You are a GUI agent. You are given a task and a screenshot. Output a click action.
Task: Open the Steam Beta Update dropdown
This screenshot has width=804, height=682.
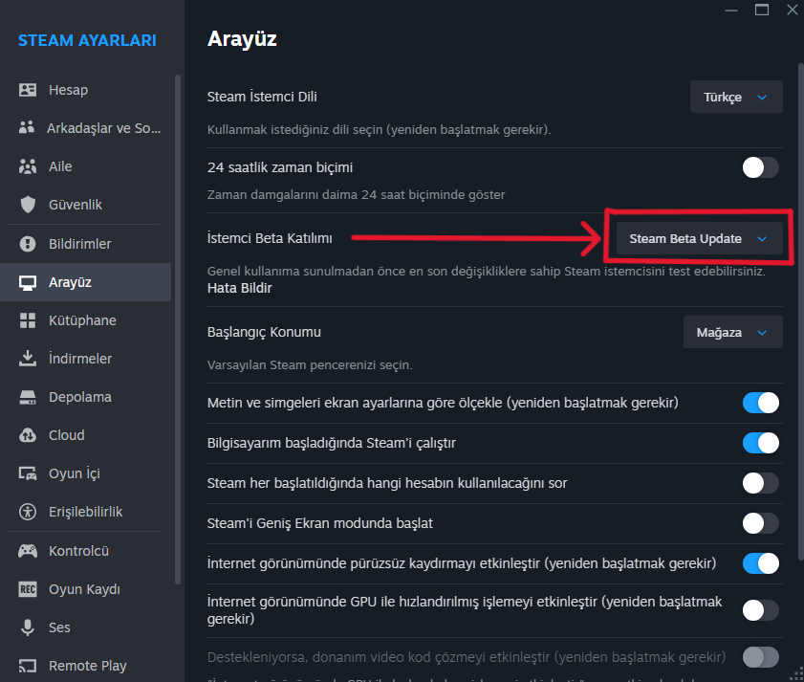[699, 238]
